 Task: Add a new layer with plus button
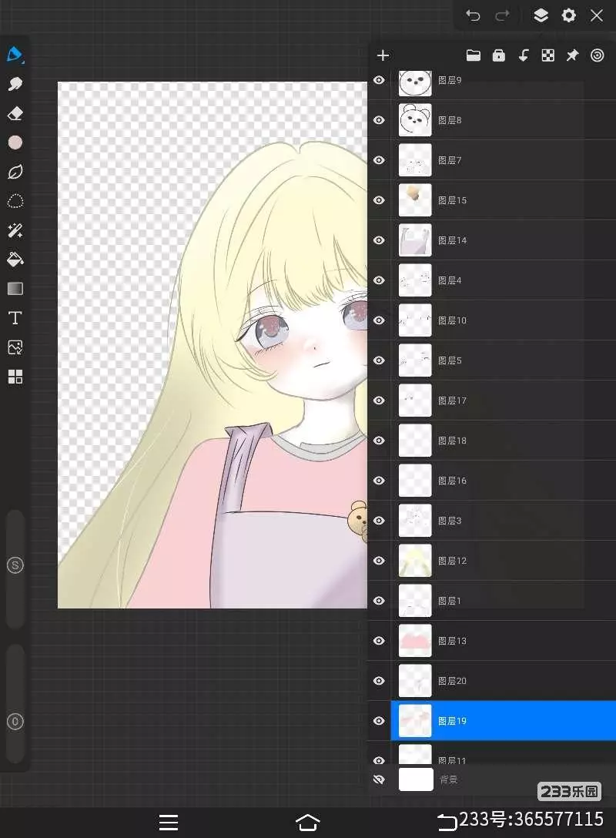[383, 55]
